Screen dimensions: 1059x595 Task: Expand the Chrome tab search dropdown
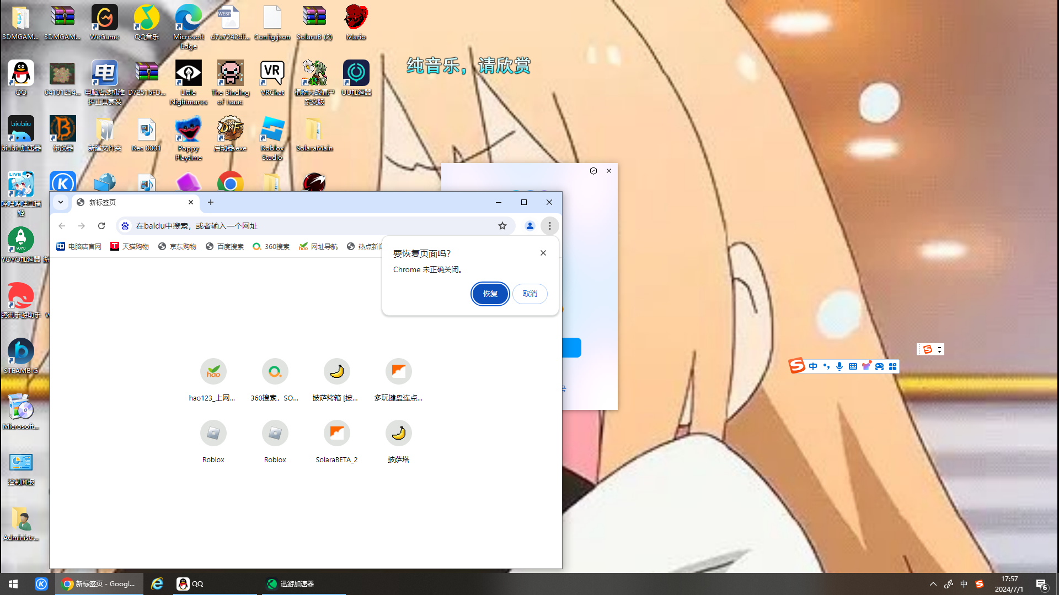pyautogui.click(x=61, y=202)
